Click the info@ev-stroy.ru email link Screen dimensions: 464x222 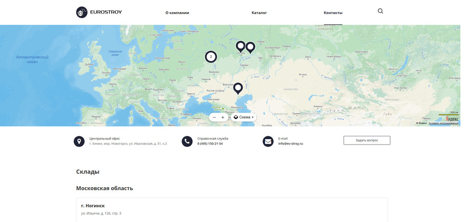click(290, 144)
